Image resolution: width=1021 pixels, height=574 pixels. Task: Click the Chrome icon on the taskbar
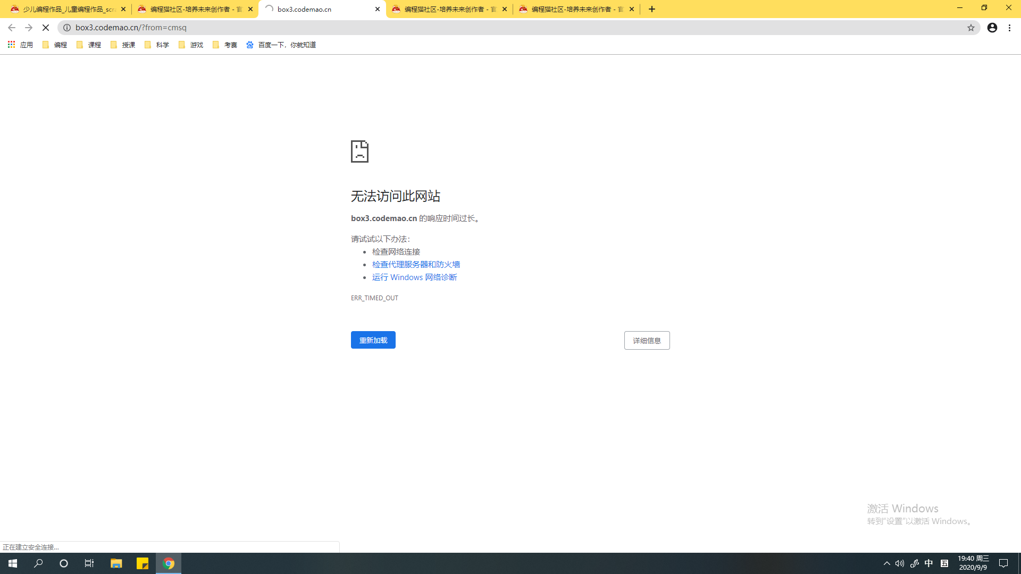(169, 563)
